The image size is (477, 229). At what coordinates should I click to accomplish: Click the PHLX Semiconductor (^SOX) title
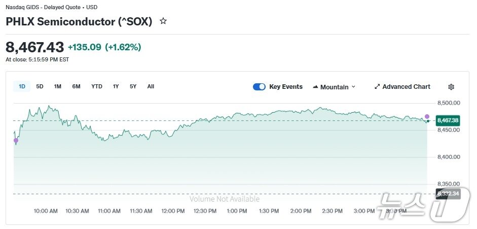pyautogui.click(x=79, y=22)
